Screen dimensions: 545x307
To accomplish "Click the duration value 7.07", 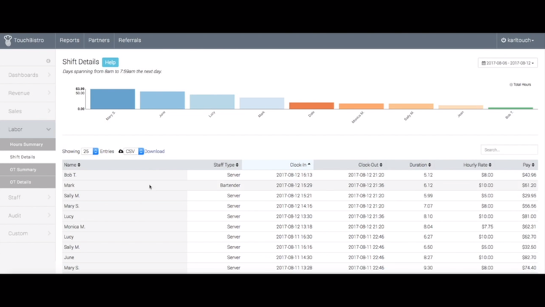I will coord(428,206).
